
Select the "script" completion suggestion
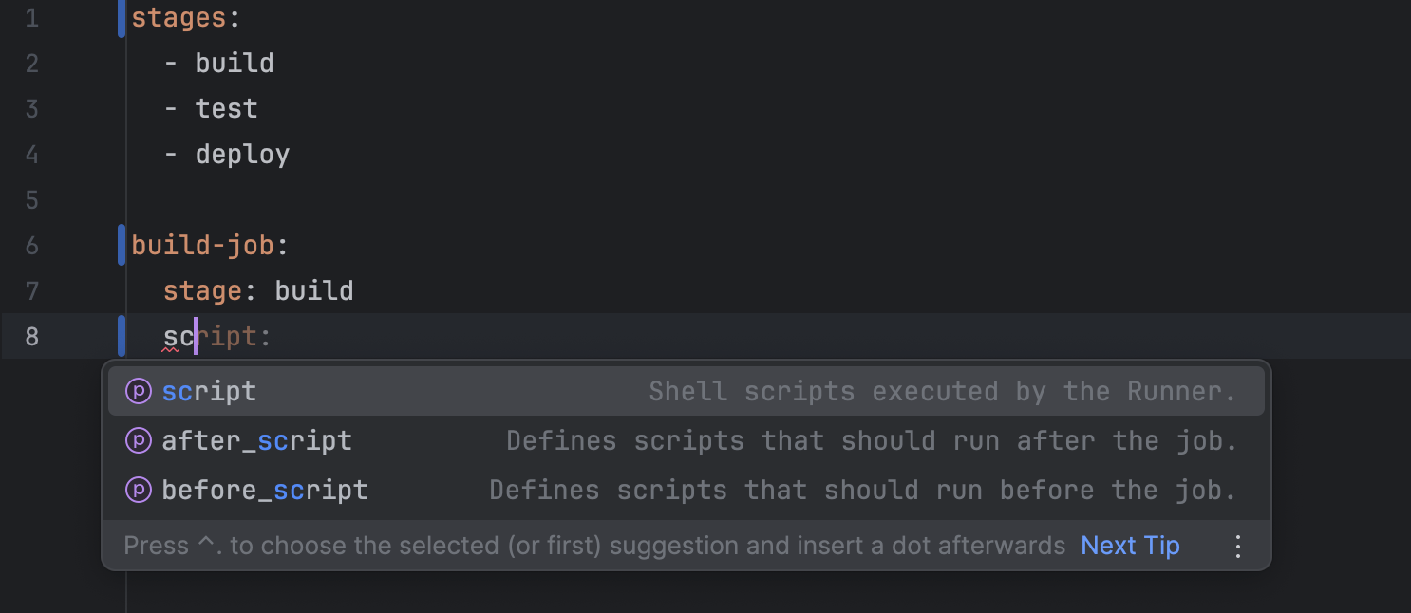click(208, 391)
